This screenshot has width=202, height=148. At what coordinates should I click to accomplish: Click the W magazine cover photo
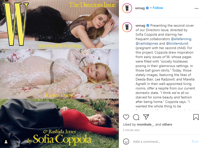(x=59, y=74)
